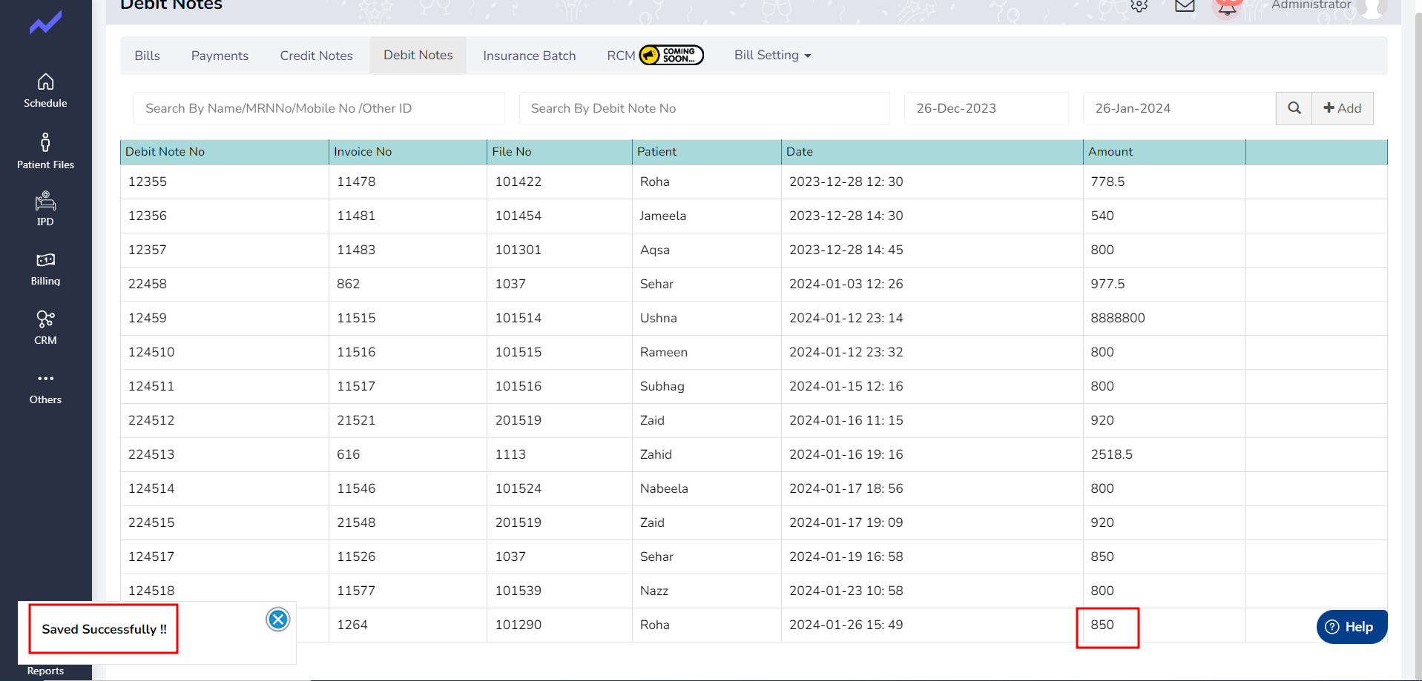Expand the Bill Setting dropdown
The height and width of the screenshot is (681, 1422).
click(772, 55)
